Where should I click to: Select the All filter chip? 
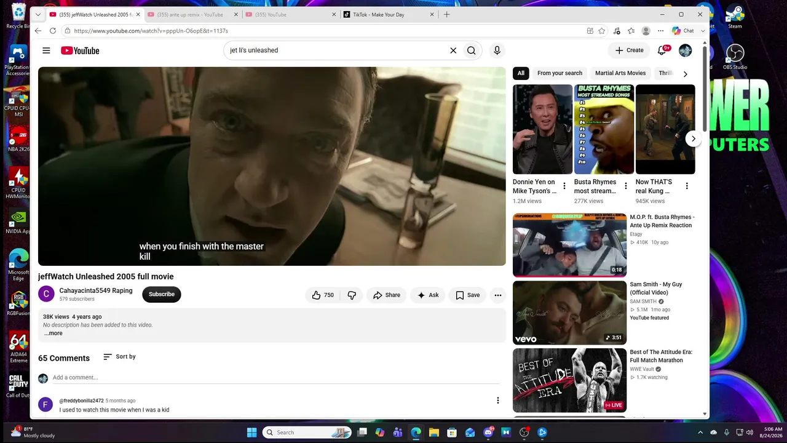click(521, 73)
